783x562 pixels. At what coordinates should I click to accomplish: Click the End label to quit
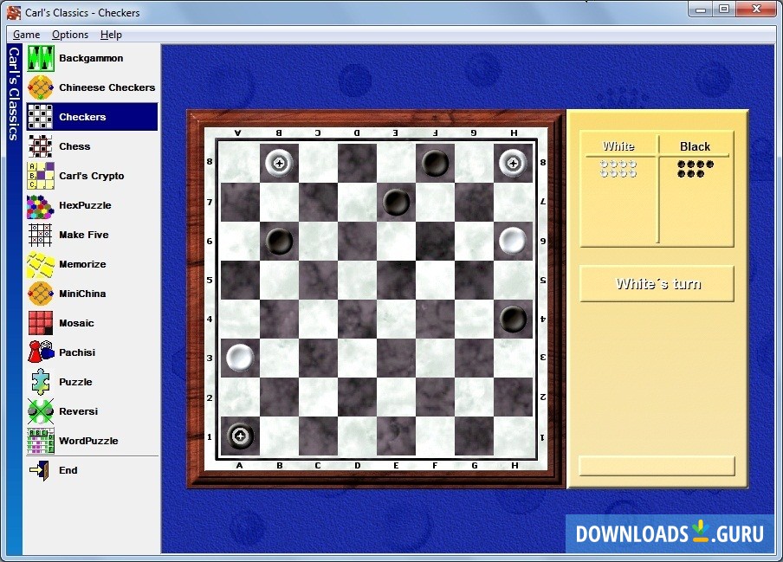point(68,471)
